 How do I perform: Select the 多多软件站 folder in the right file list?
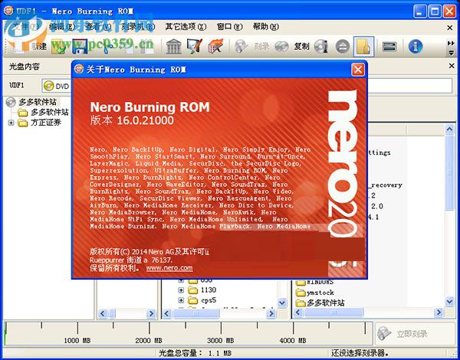[325, 303]
